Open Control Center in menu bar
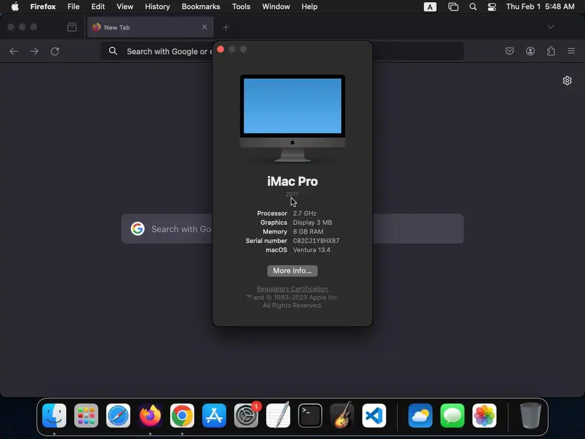Screen dimensions: 585x439 492,7
